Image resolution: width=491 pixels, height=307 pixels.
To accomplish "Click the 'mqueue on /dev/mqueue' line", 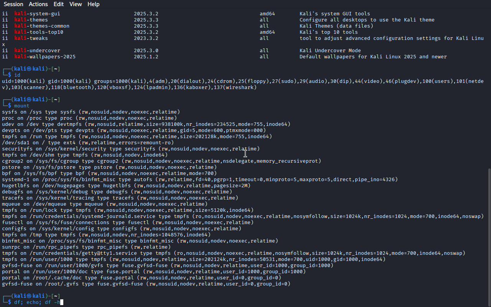I will [105, 204].
